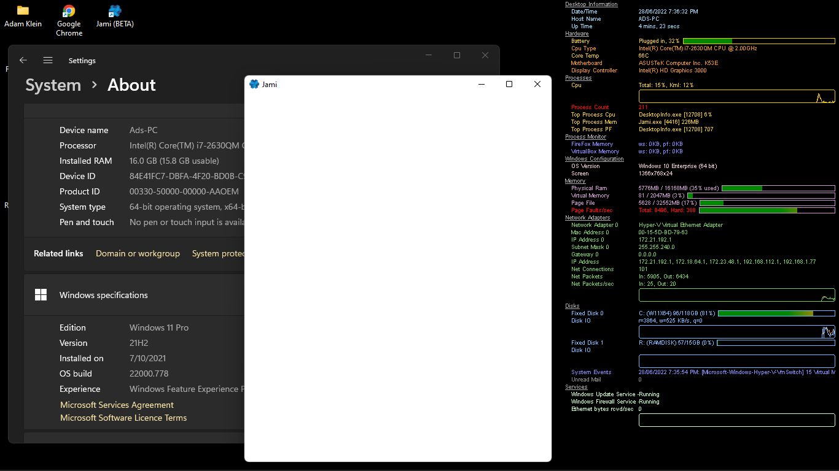The width and height of the screenshot is (839, 471).
Task: Open Microsoft Software Licence Terms link
Action: [123, 418]
